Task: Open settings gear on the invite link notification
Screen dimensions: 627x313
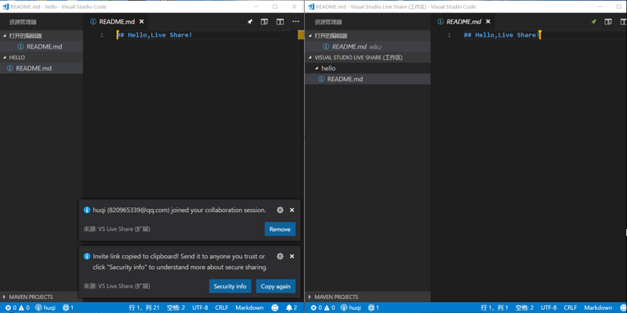Action: [x=280, y=257]
